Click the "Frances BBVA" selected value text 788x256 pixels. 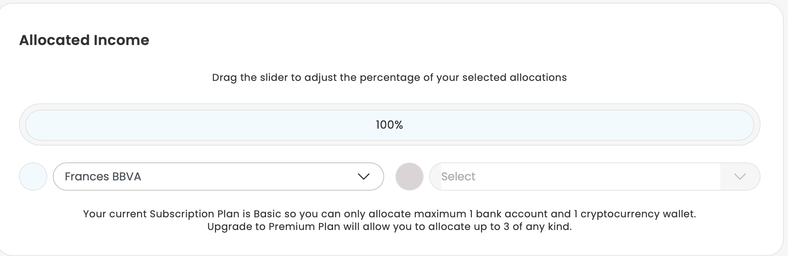[103, 177]
